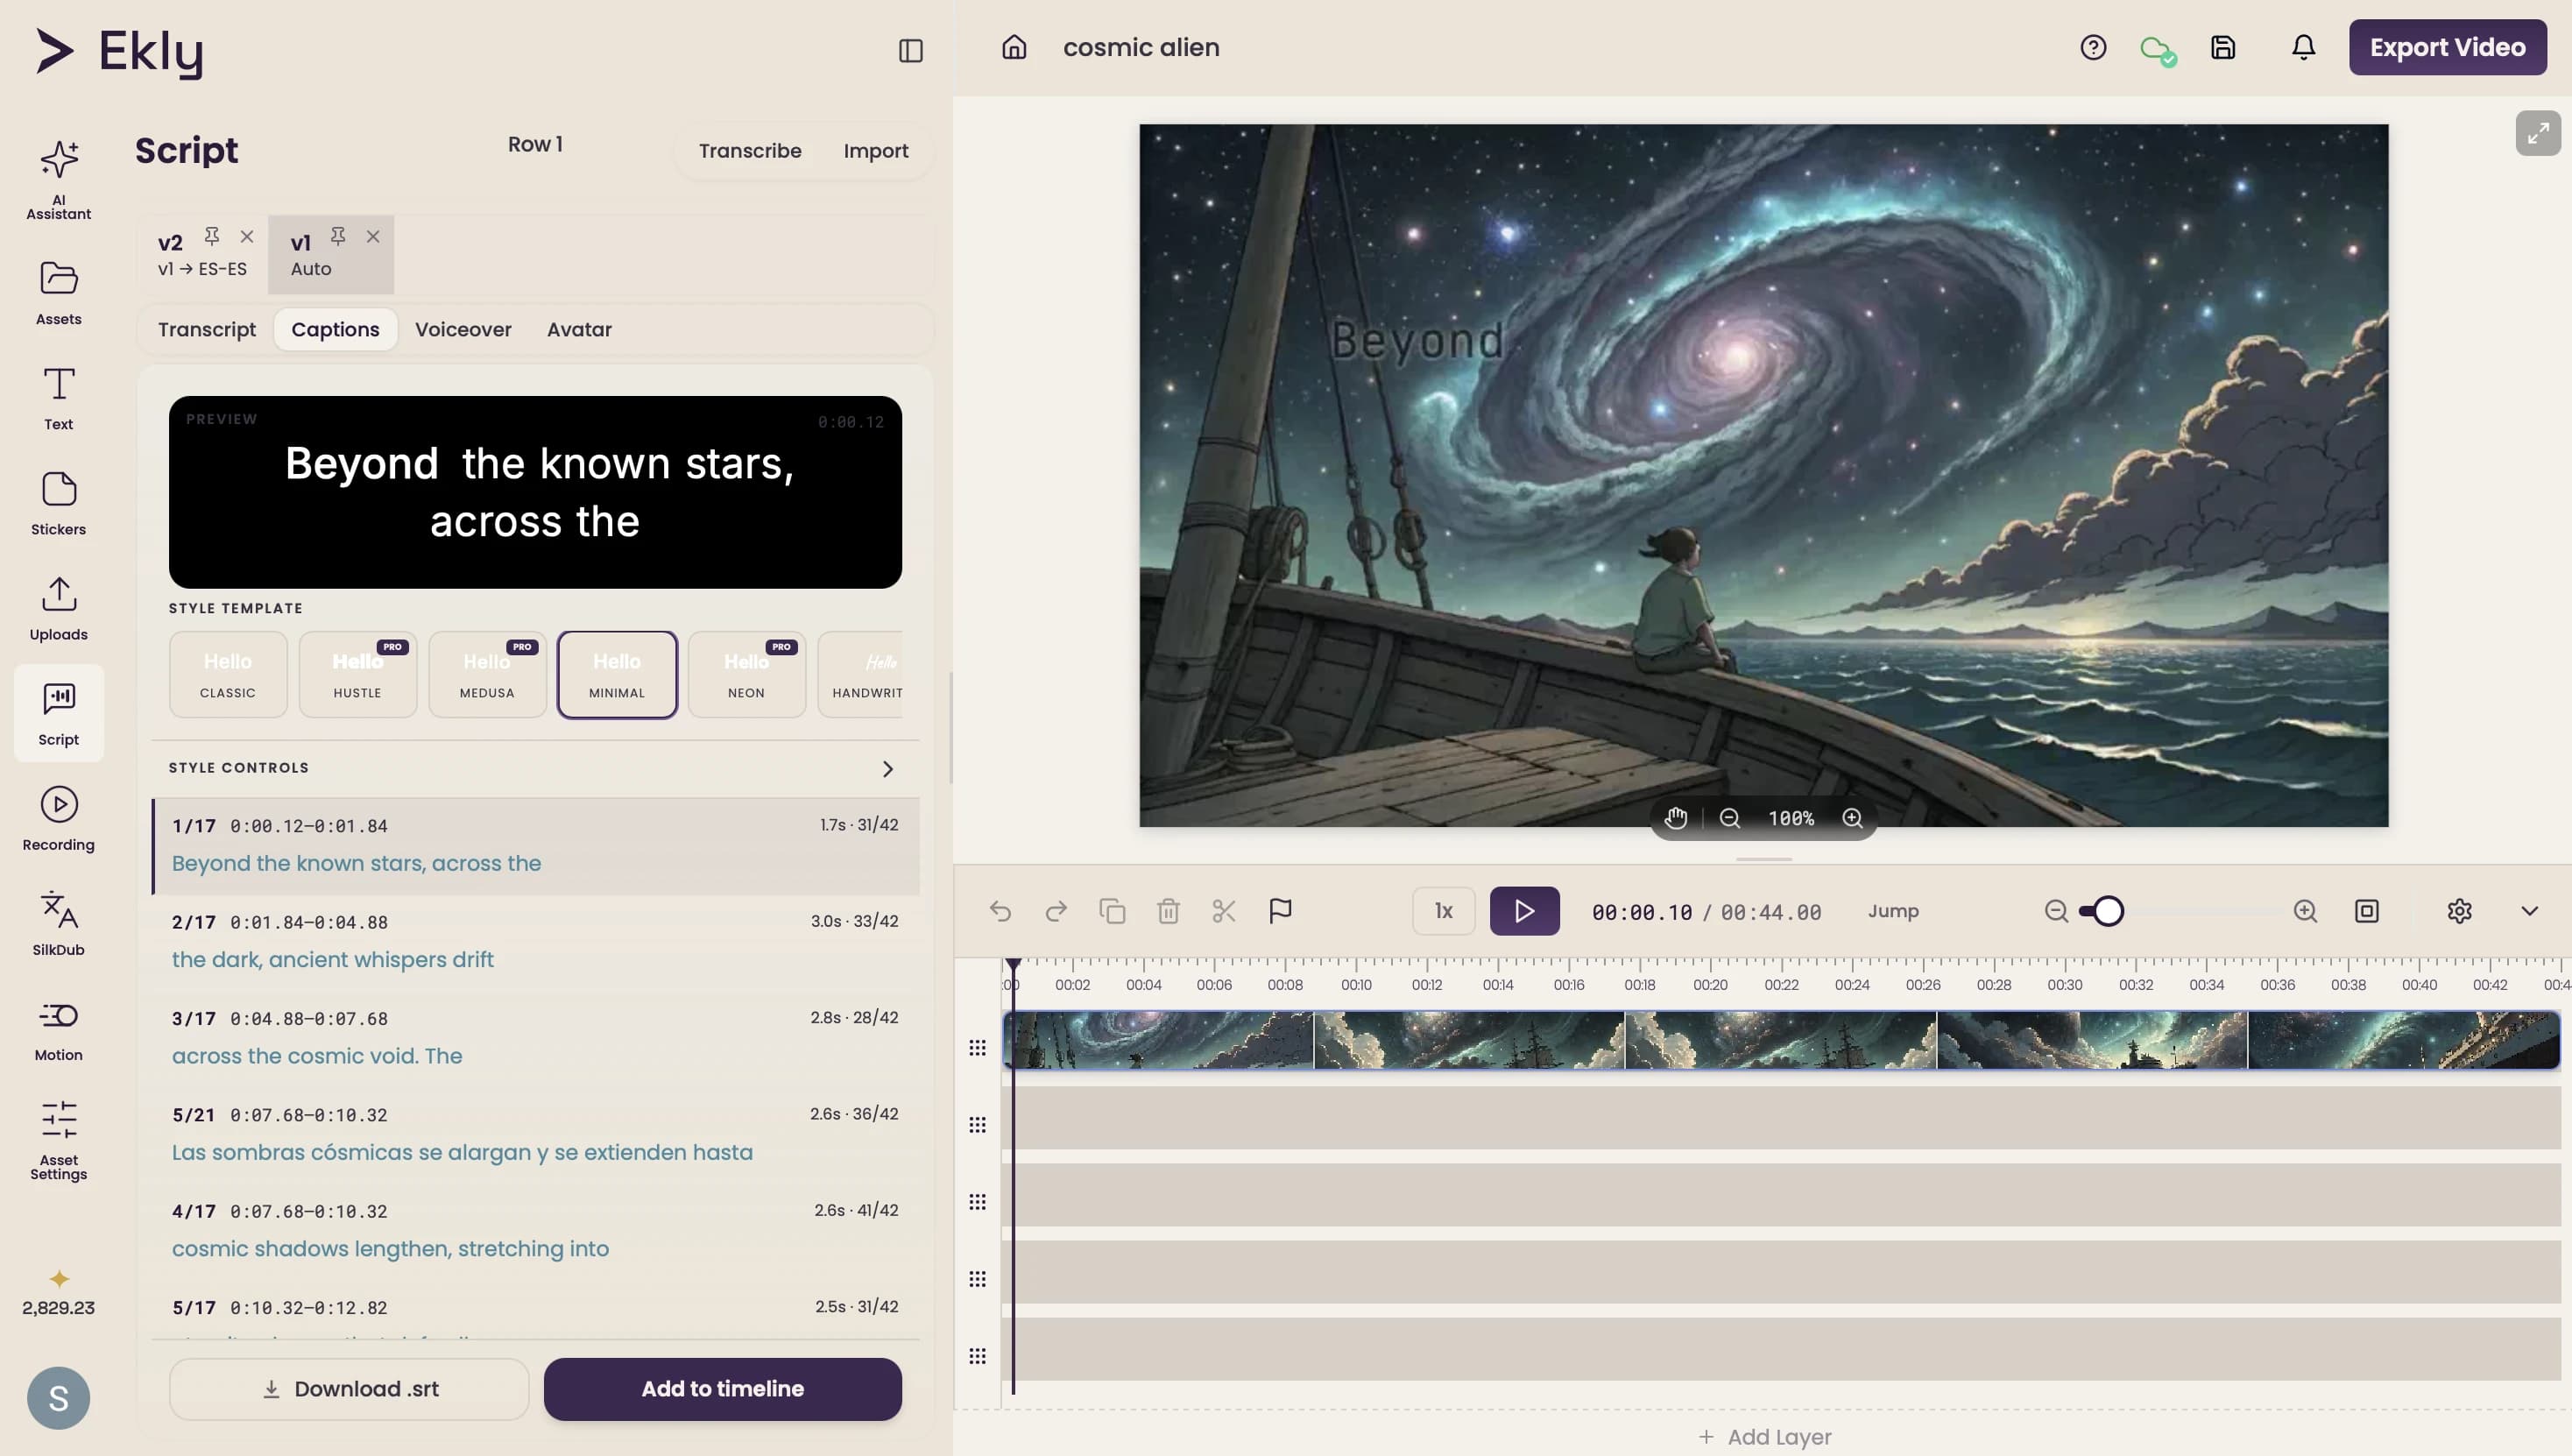Click Export Video
Viewport: 2572px width, 1456px height.
pos(2447,47)
